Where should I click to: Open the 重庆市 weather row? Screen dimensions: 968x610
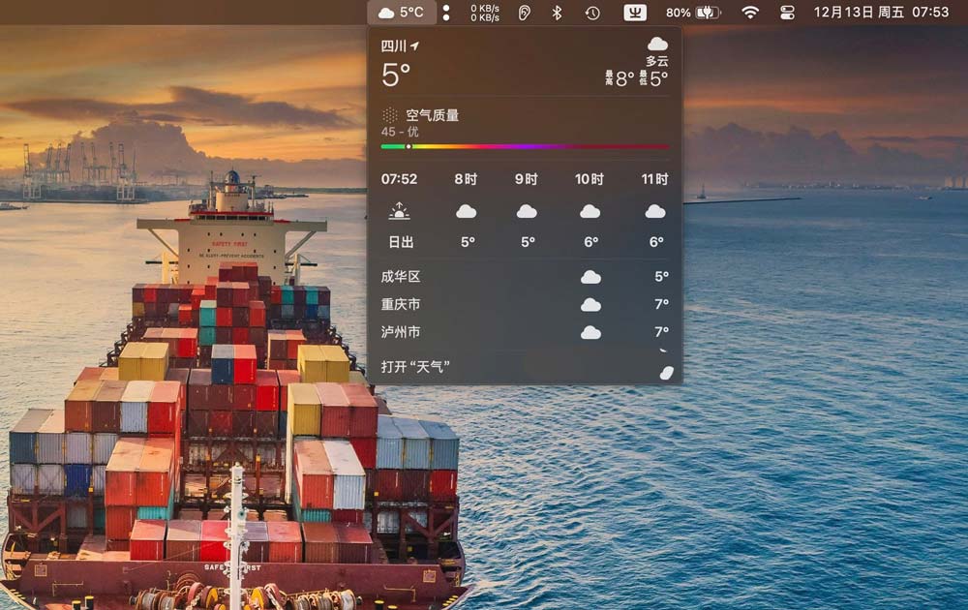coord(524,304)
